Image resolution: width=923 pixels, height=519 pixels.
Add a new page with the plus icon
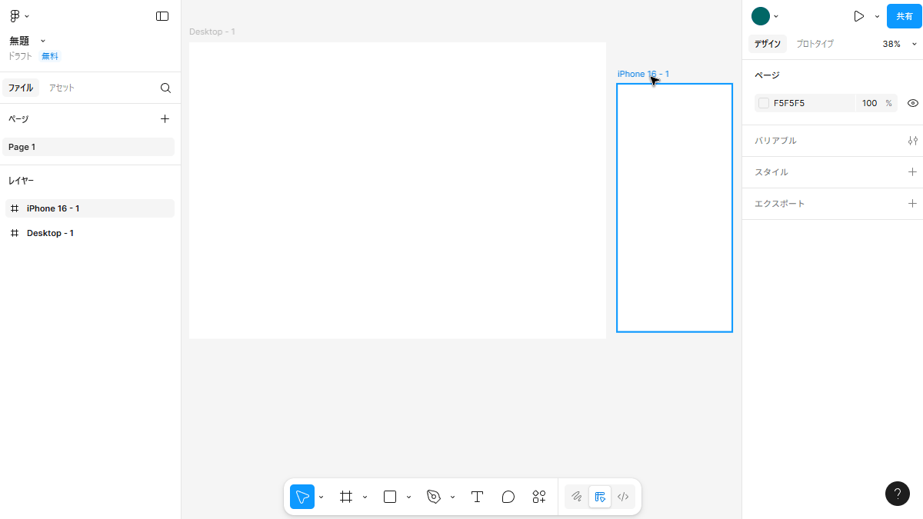pos(165,118)
